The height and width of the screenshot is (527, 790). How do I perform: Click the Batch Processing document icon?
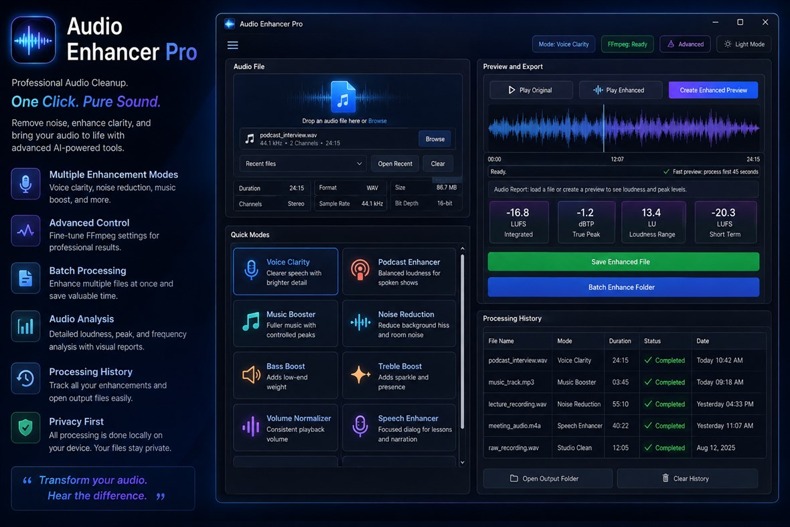pos(25,278)
